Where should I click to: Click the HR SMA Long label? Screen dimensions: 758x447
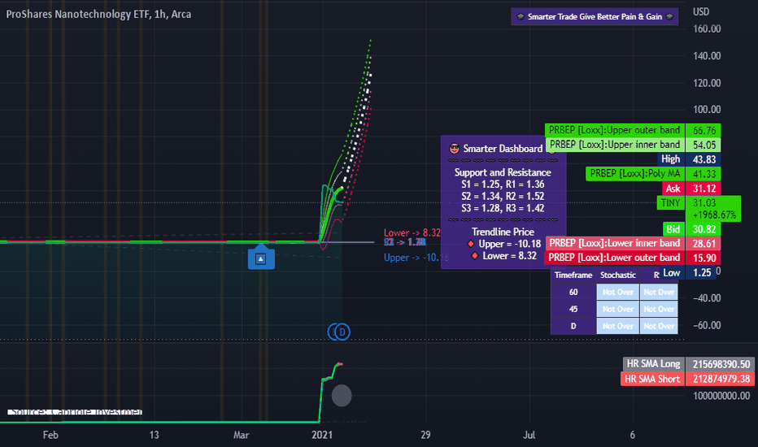tap(654, 364)
